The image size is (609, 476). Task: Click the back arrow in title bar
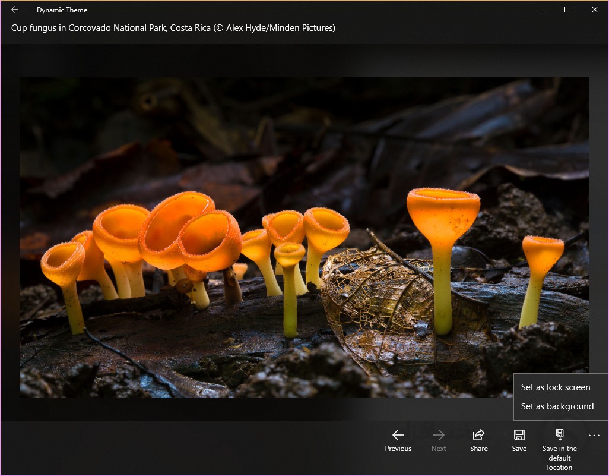coord(15,10)
